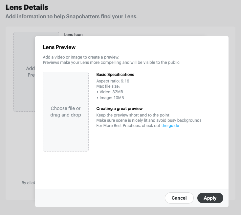Click the Apply button

pos(210,198)
